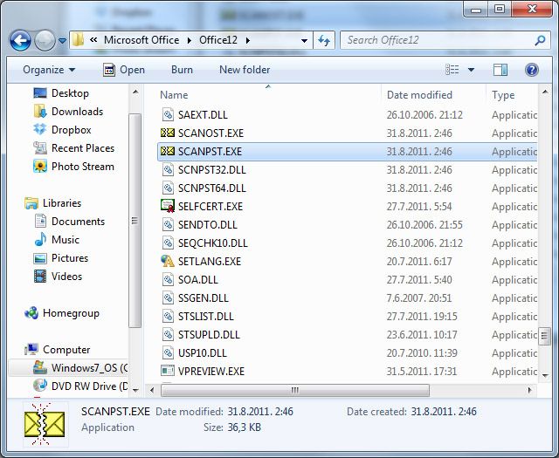559x458 pixels.
Task: Select SENDTO.DLL file icon
Action: tap(168, 225)
